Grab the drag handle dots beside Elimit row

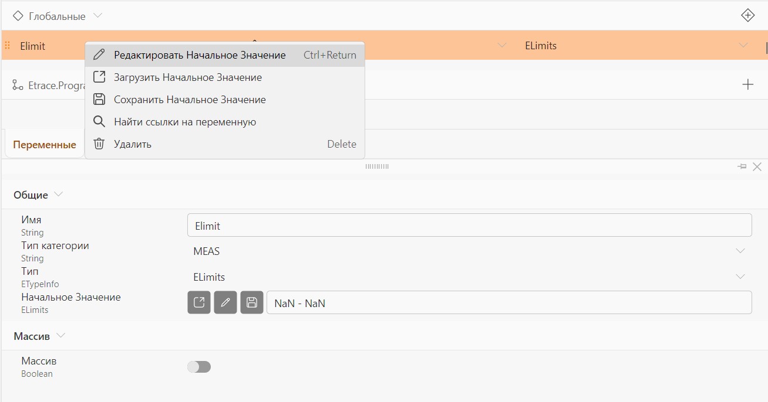pos(8,45)
